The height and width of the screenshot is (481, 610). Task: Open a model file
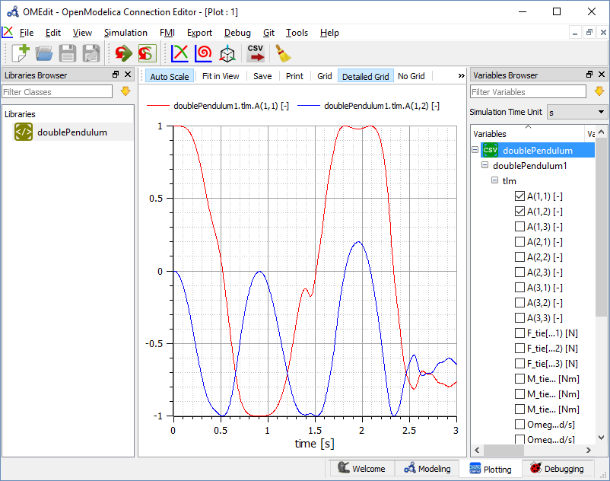44,53
